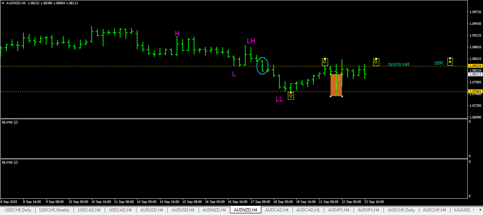Open the USDCHF,Weekly chart tab

(x=54, y=210)
